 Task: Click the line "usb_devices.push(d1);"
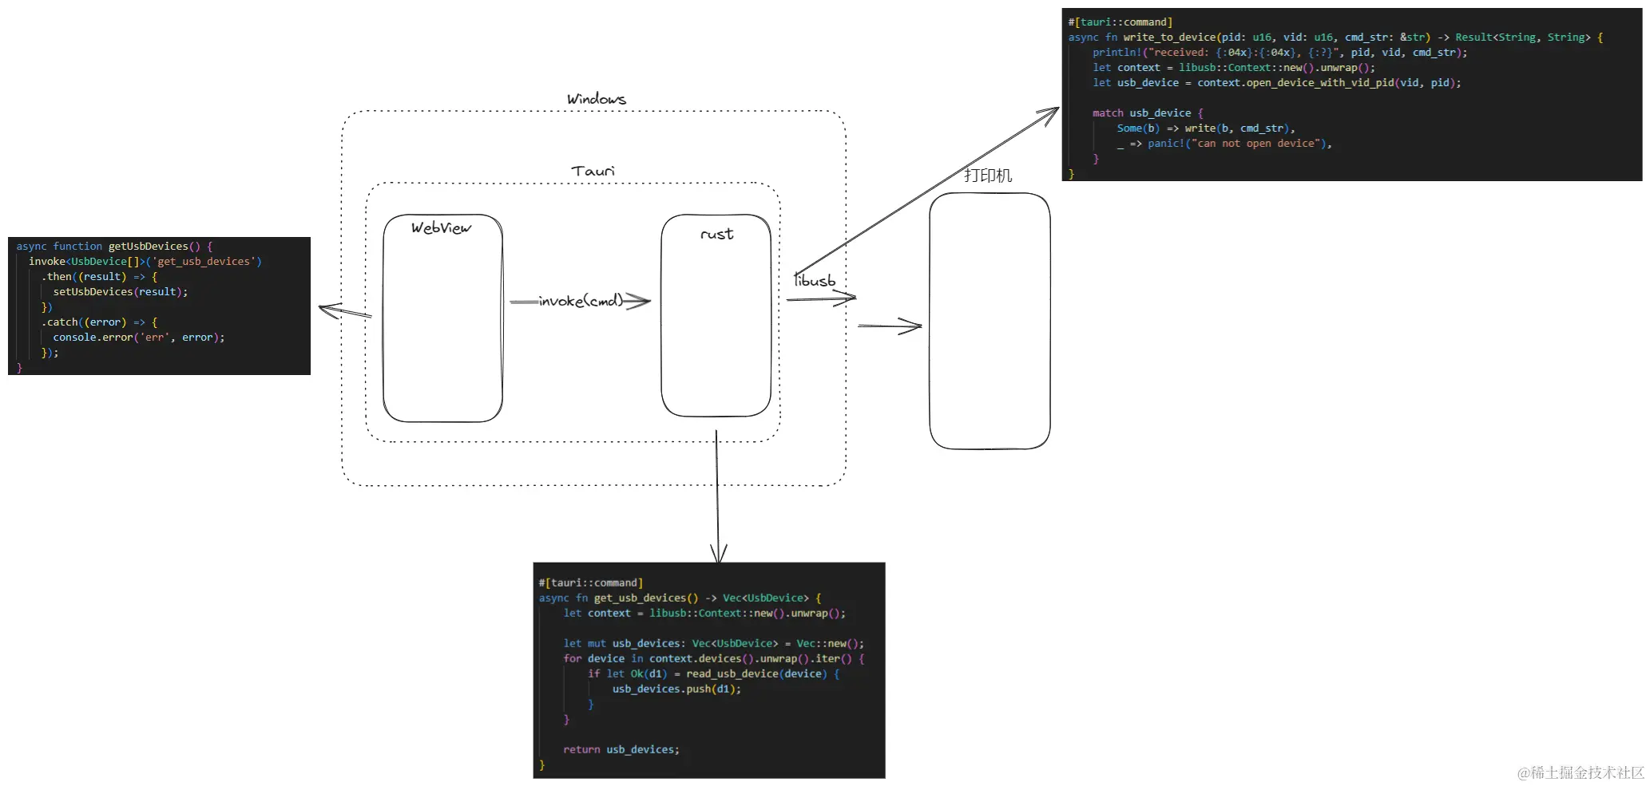[676, 689]
